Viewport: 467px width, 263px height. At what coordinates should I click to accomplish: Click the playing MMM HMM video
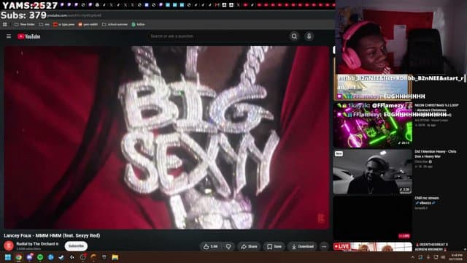pos(166,137)
